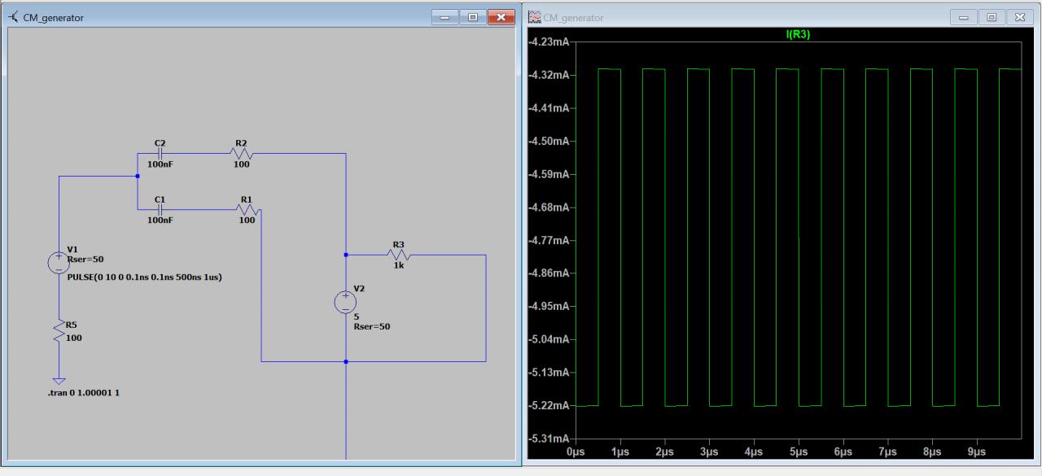The height and width of the screenshot is (476, 1042).
Task: Select resistor R2 symbol
Action: (241, 153)
